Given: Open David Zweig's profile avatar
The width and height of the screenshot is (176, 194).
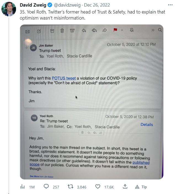Looking at the screenshot, I should [9, 9].
